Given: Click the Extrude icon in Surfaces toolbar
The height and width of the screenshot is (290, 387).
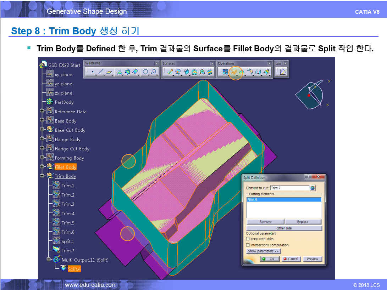Looking at the screenshot, I should point(170,72).
